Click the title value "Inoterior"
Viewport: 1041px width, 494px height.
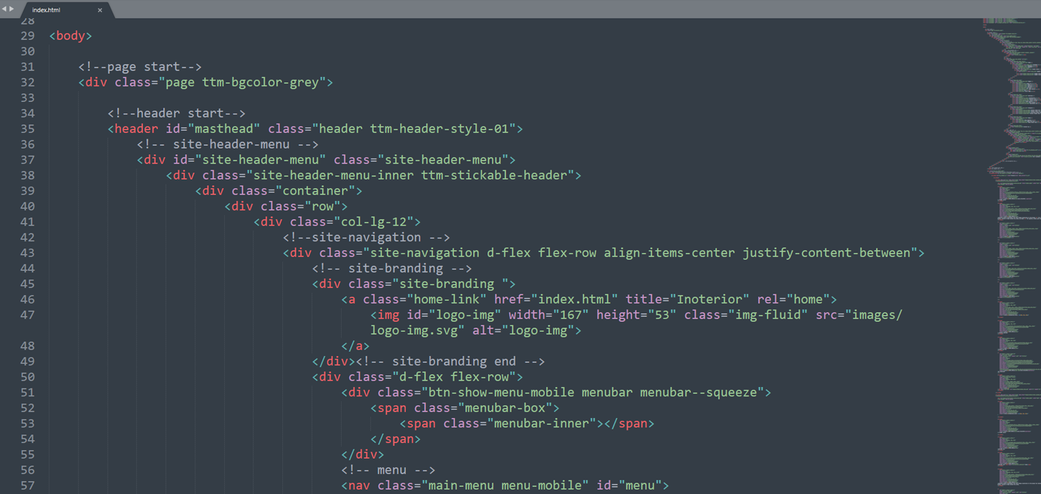click(x=711, y=300)
